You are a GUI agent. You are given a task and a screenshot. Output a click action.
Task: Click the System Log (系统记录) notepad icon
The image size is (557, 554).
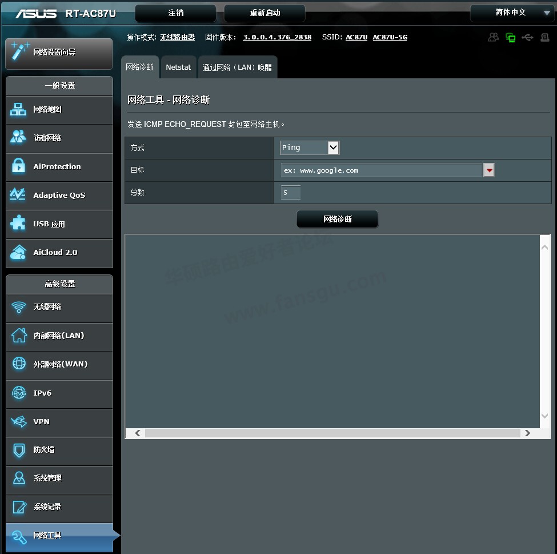pyautogui.click(x=19, y=507)
